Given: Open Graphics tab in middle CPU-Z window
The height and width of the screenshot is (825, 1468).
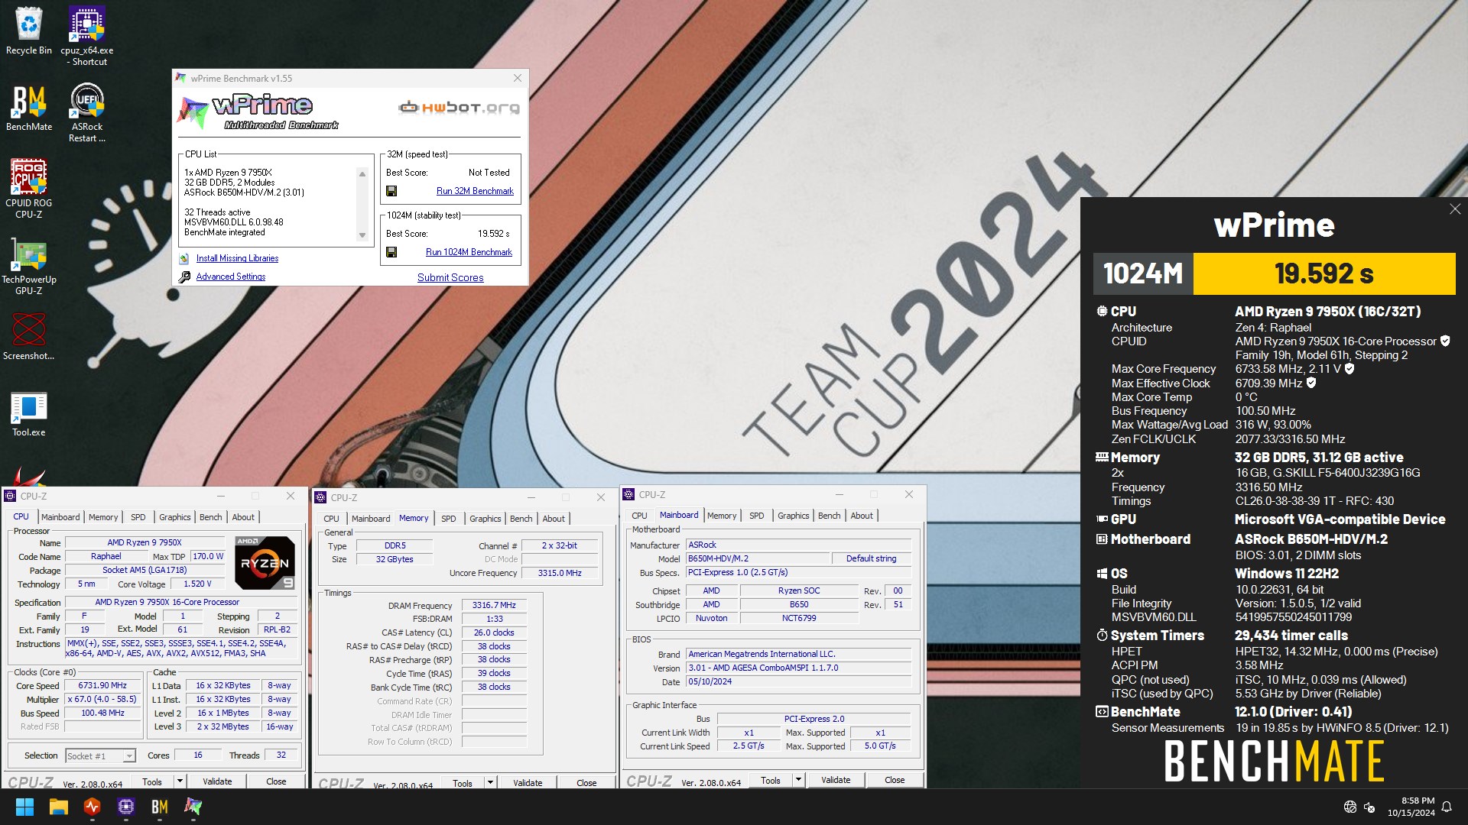Looking at the screenshot, I should click(x=486, y=519).
